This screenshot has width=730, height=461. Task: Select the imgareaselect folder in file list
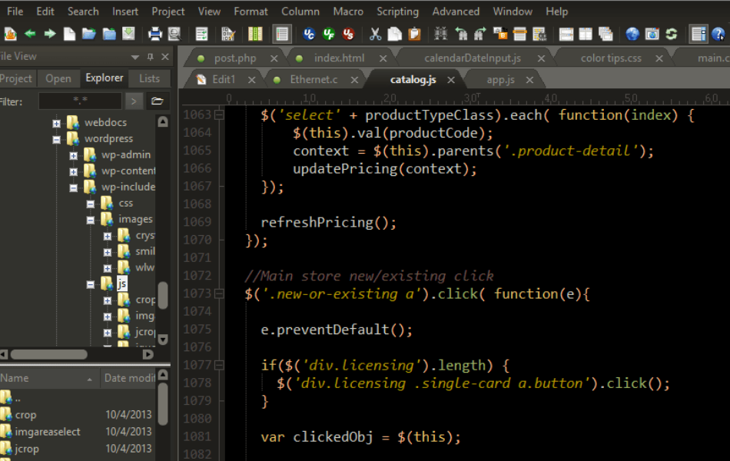pos(47,432)
